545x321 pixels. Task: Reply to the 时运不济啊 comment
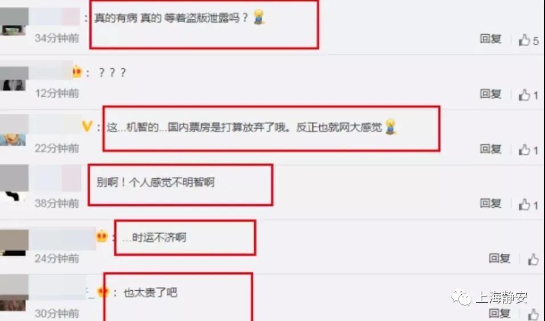[x=499, y=258]
